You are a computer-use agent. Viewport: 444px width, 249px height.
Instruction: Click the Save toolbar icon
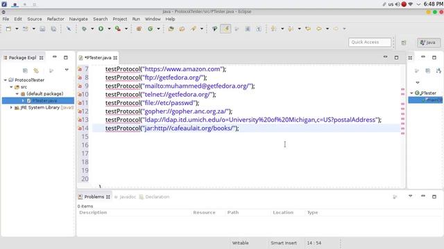(x=42, y=29)
